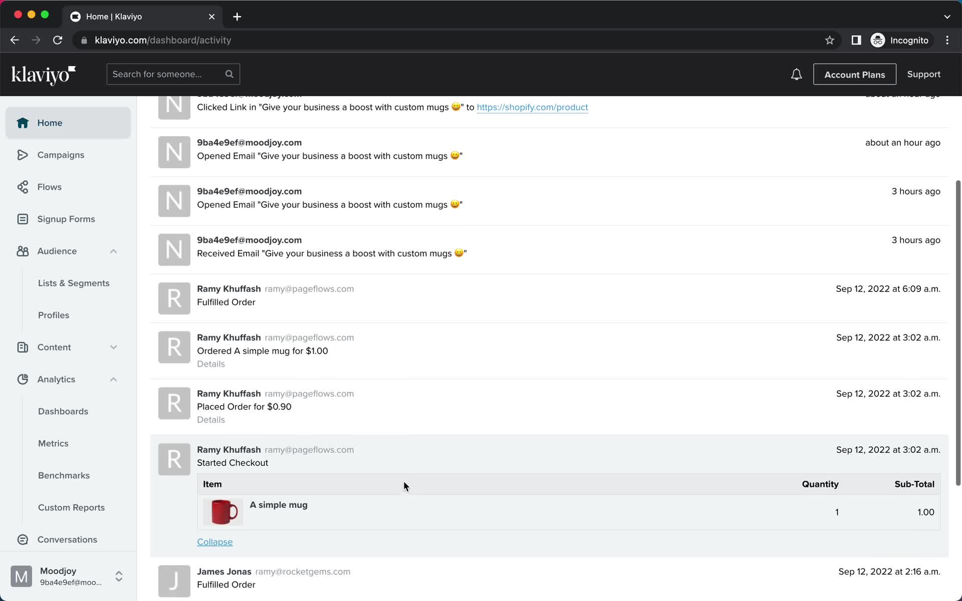Open the James Jonas profile name
This screenshot has width=962, height=601.
224,571
